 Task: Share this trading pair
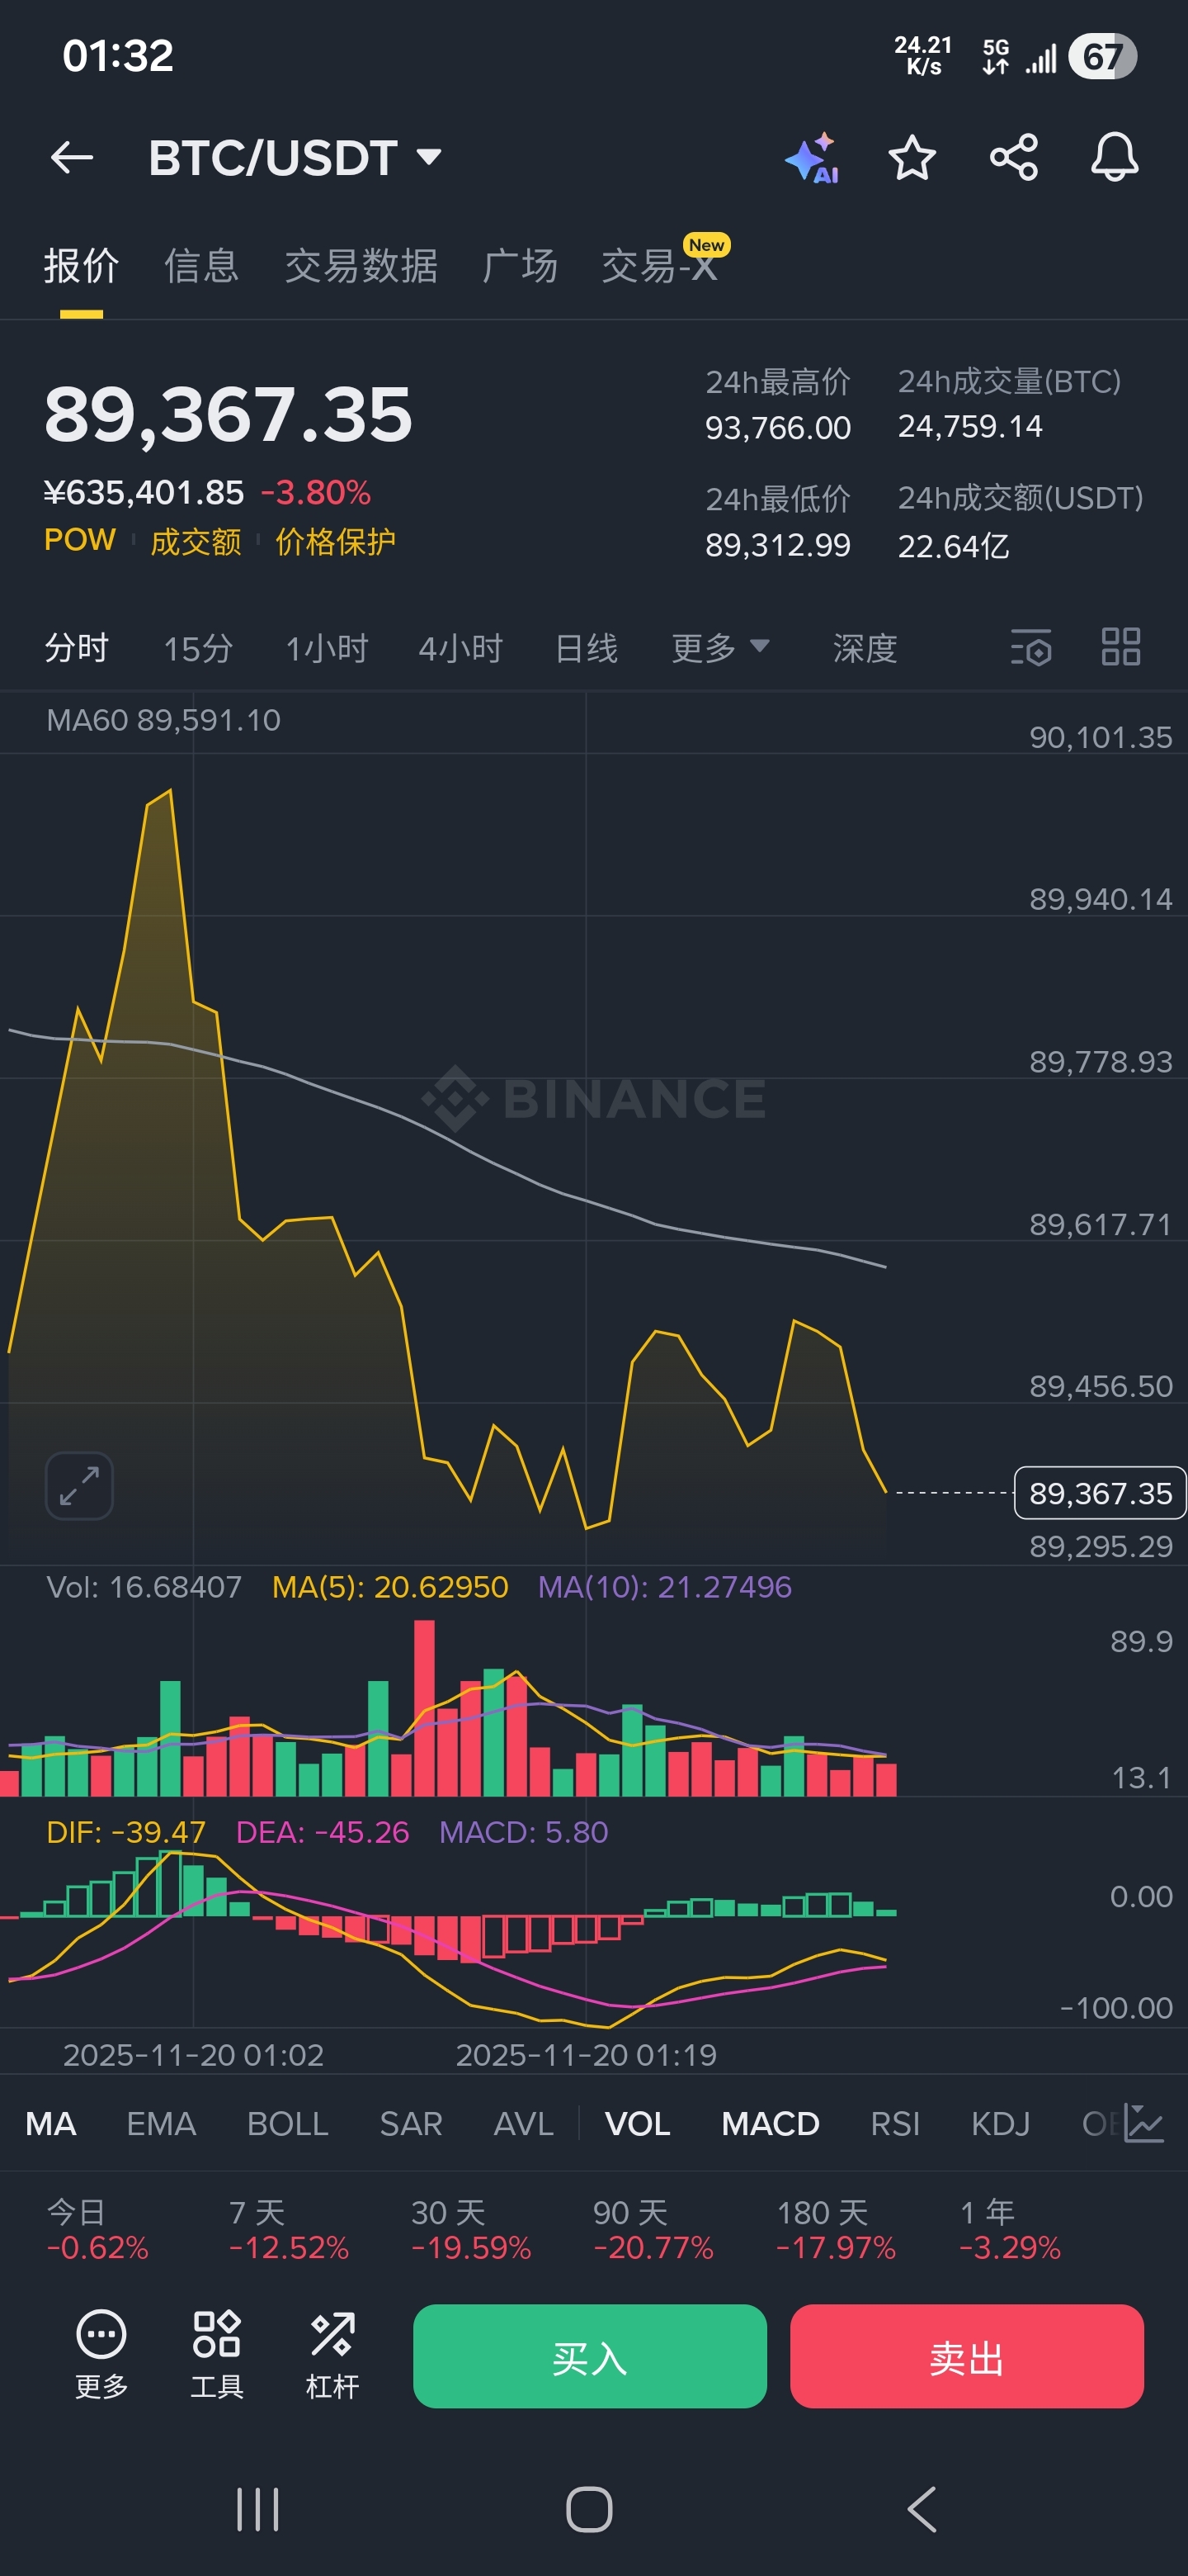tap(1013, 158)
